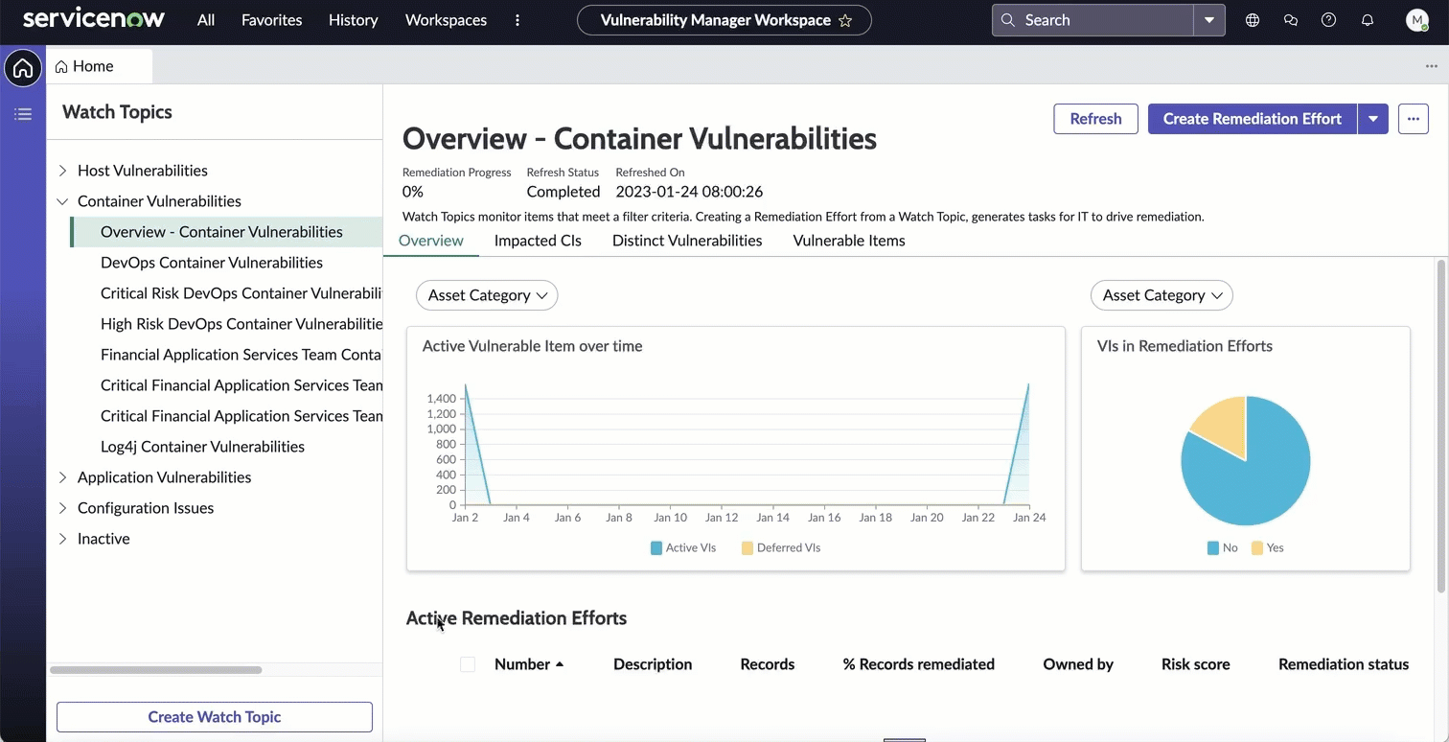Screen dimensions: 1449x742
Task: Expand the Configuration Issues tree node
Action: pos(62,508)
